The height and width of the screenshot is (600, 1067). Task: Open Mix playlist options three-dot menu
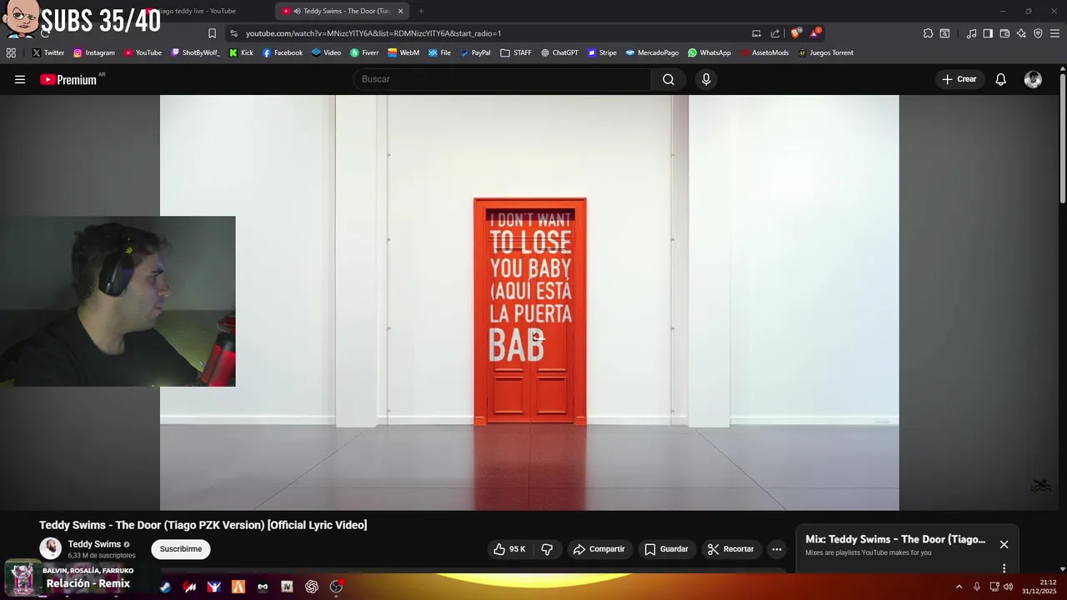pos(1004,568)
